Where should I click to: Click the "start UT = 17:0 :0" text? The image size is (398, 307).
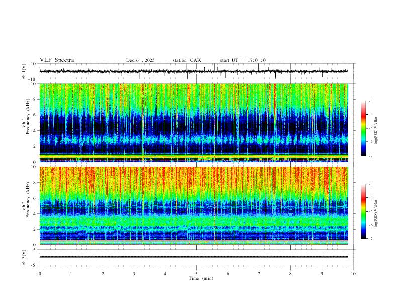click(243, 60)
